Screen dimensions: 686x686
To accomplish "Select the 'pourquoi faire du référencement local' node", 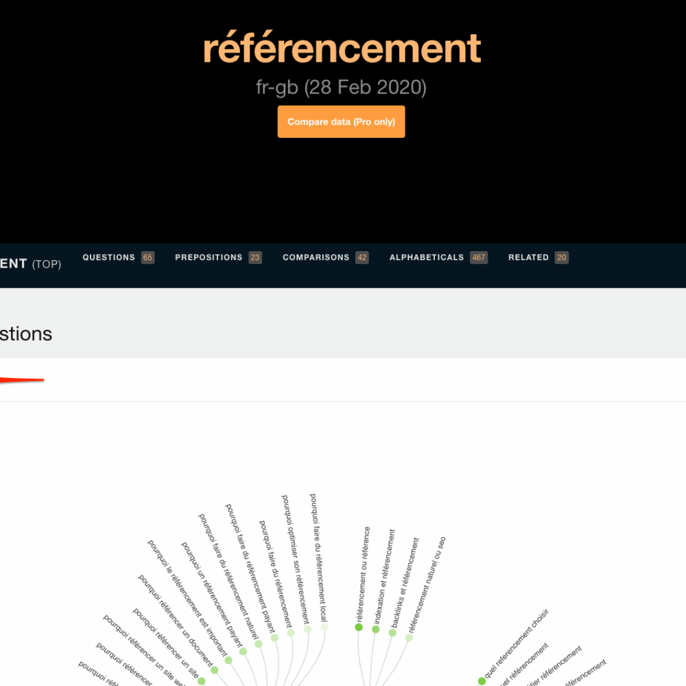I will 324,627.
